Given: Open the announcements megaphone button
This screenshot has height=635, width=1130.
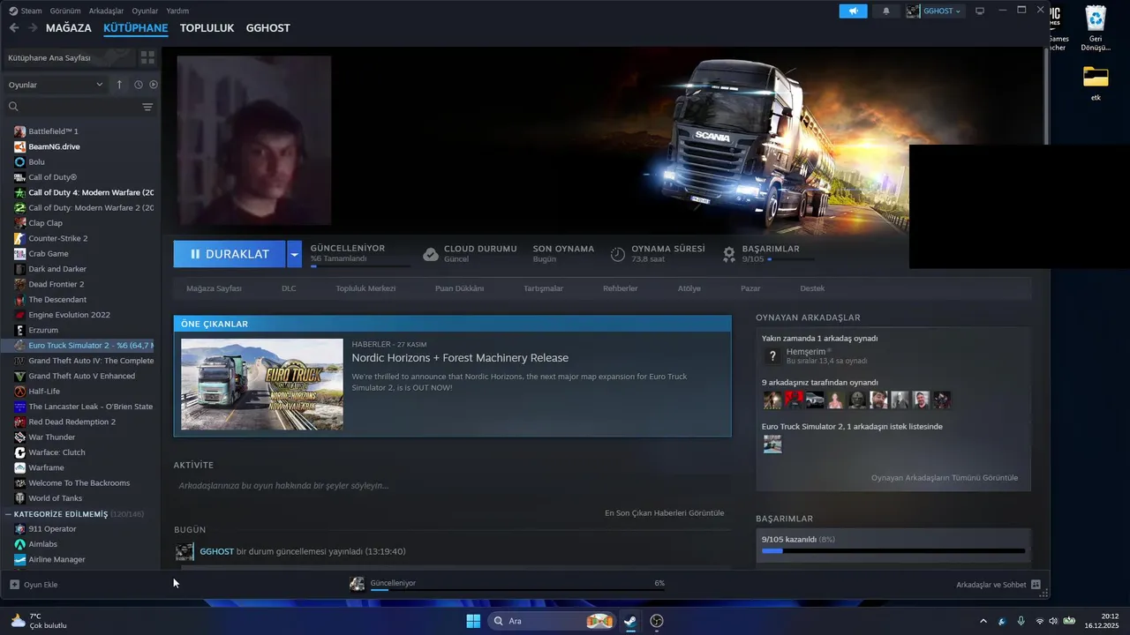Looking at the screenshot, I should point(854,11).
